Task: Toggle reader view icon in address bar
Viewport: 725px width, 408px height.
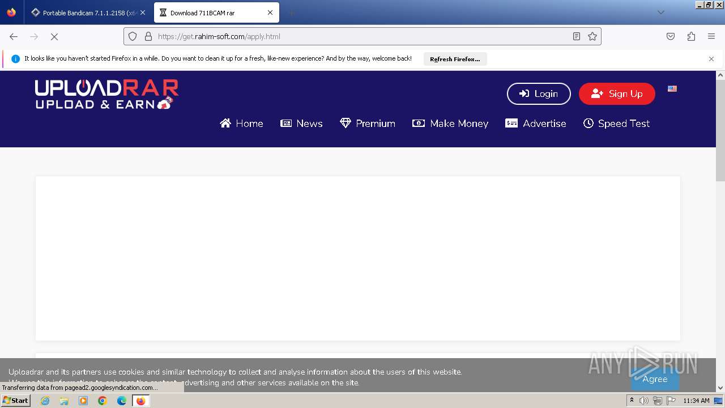Action: [577, 36]
